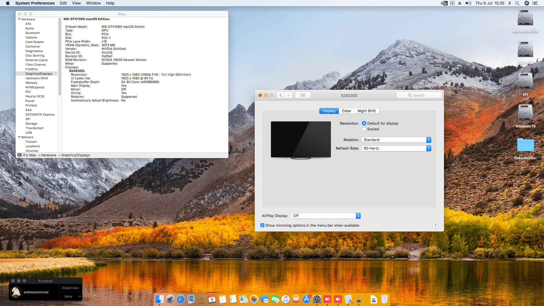Go back in System Preferences
544x306 pixels.
coord(280,95)
